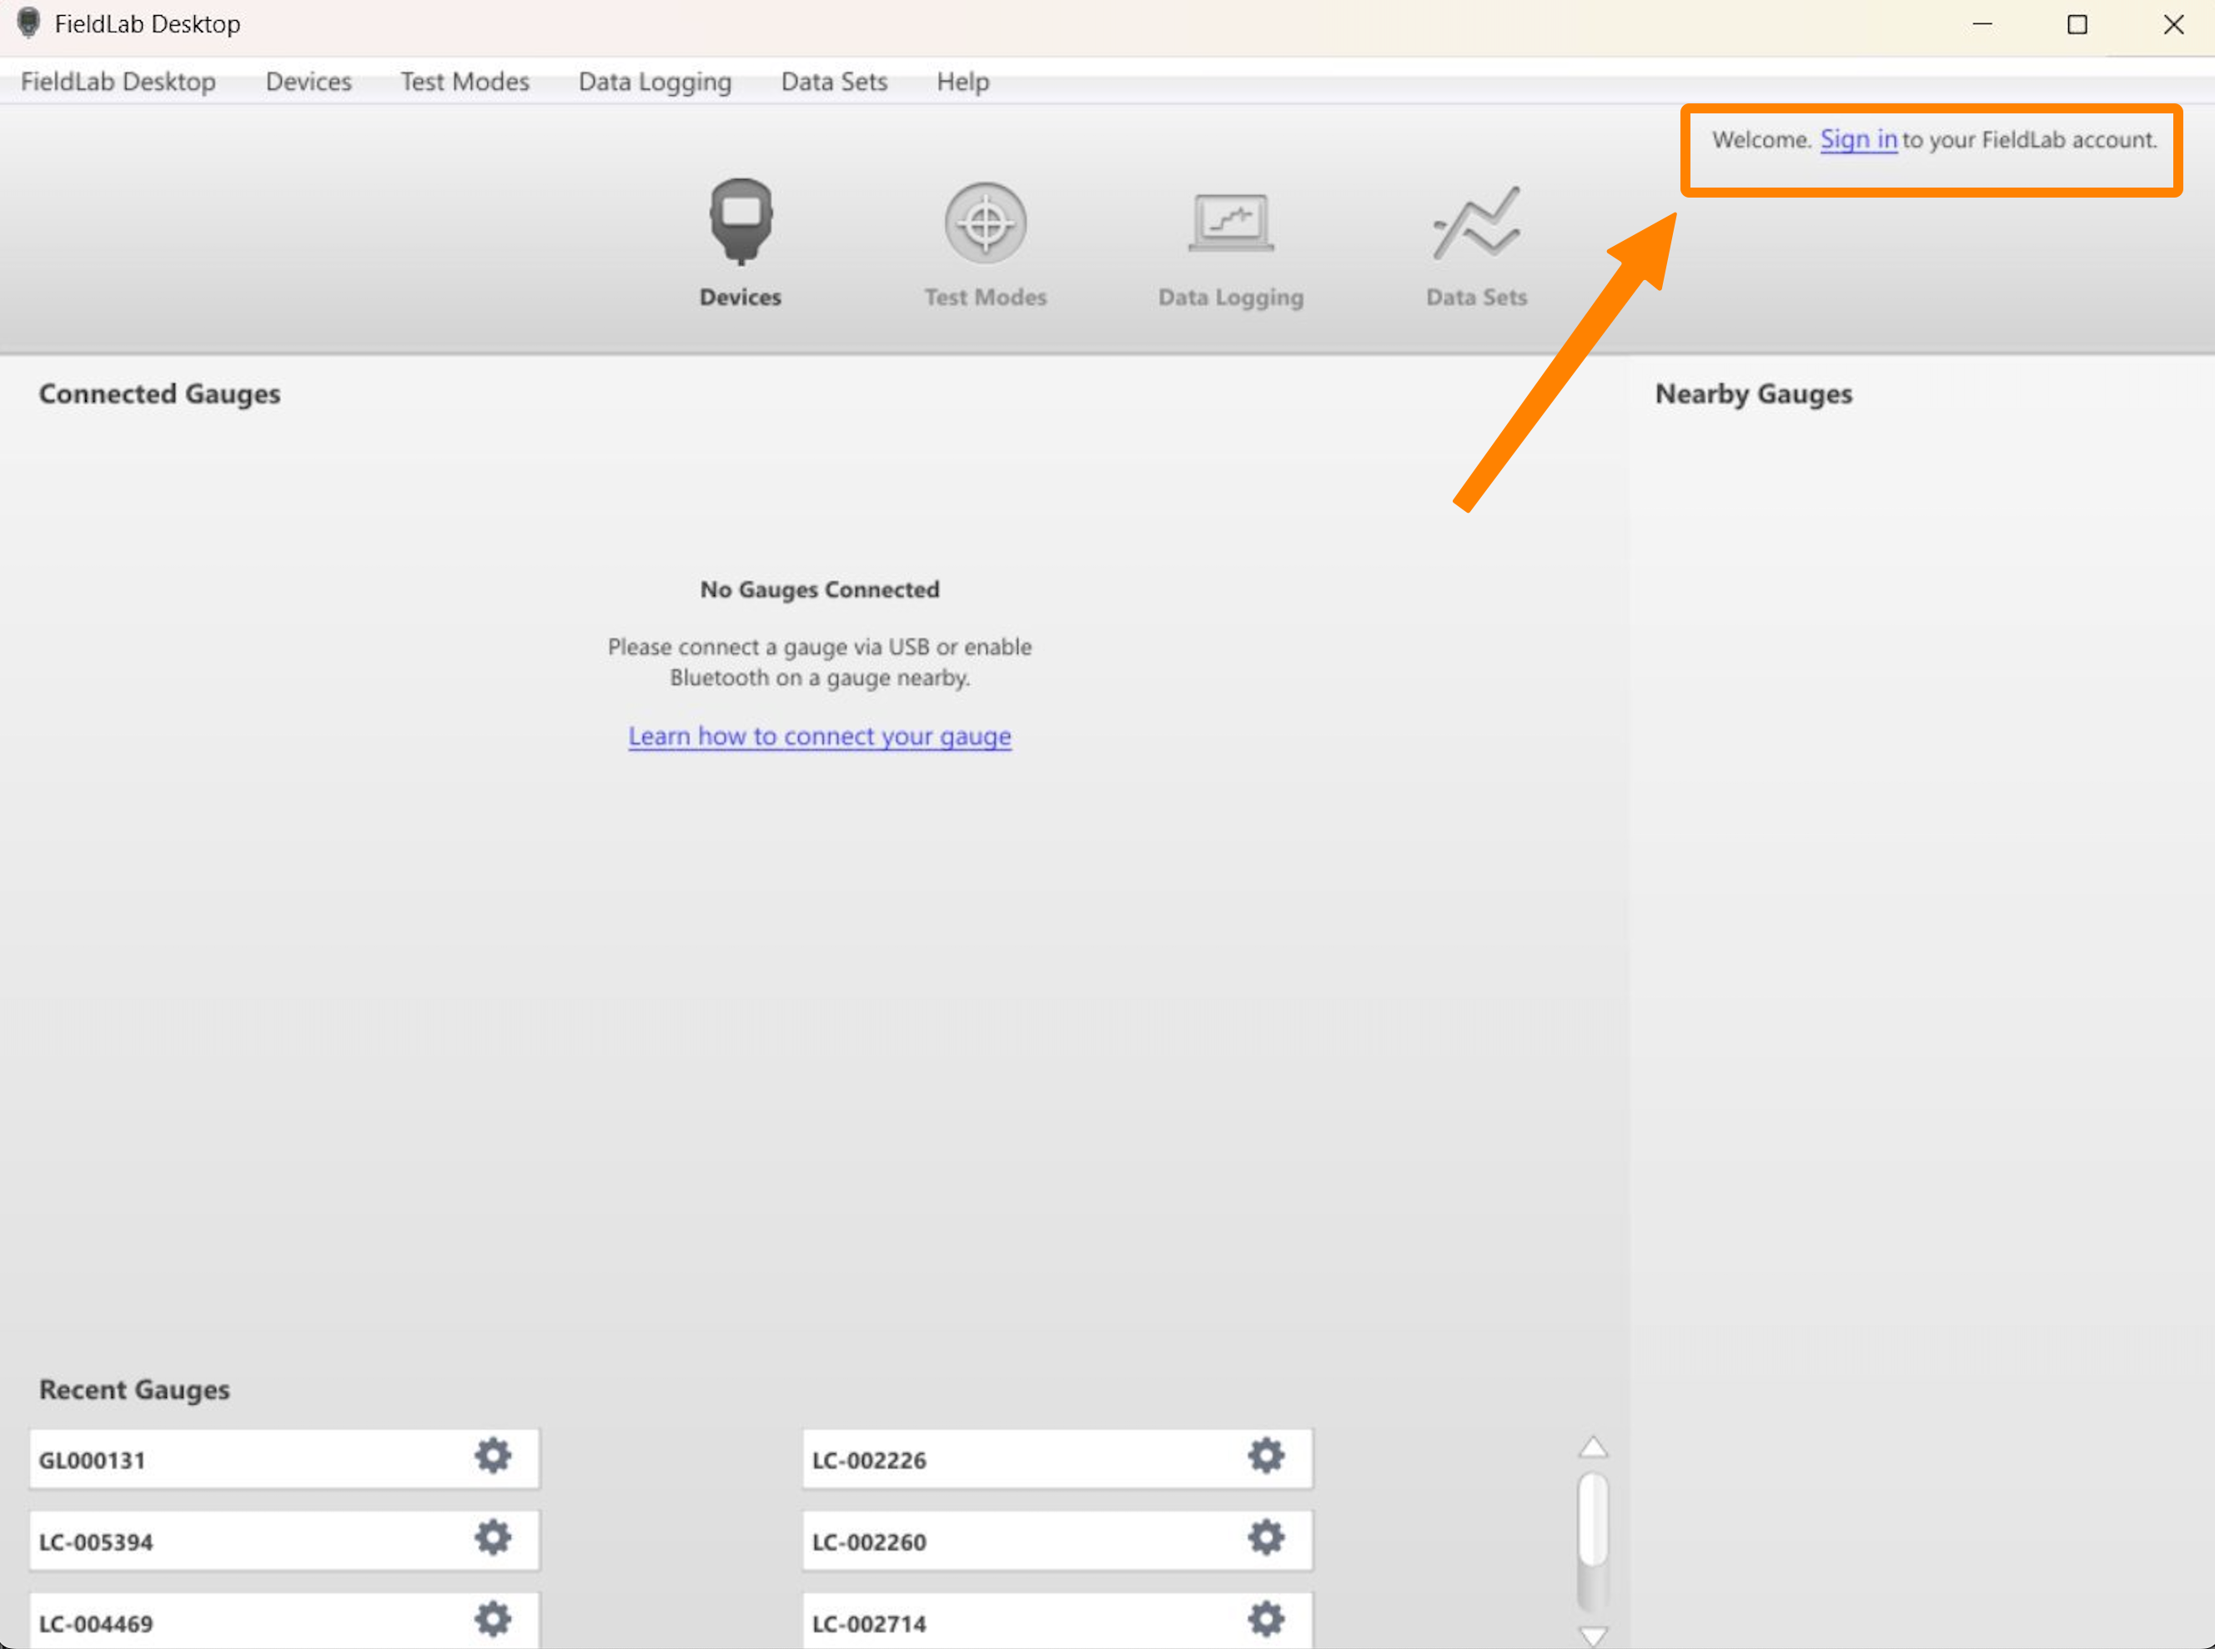The image size is (2215, 1649).
Task: Maximize the FieldLab Desktop window
Action: [x=2077, y=24]
